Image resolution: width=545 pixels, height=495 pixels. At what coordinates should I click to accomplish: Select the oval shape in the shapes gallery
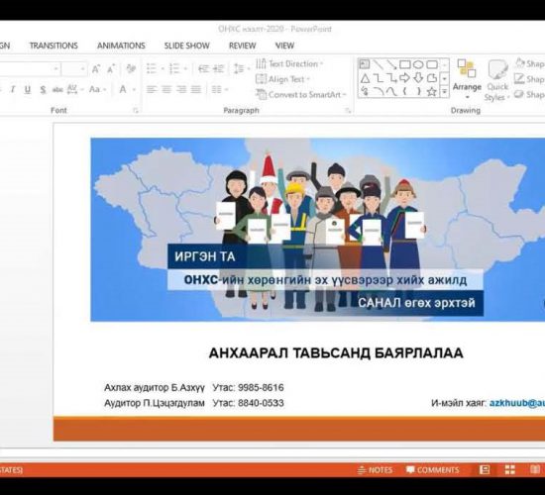(418, 64)
